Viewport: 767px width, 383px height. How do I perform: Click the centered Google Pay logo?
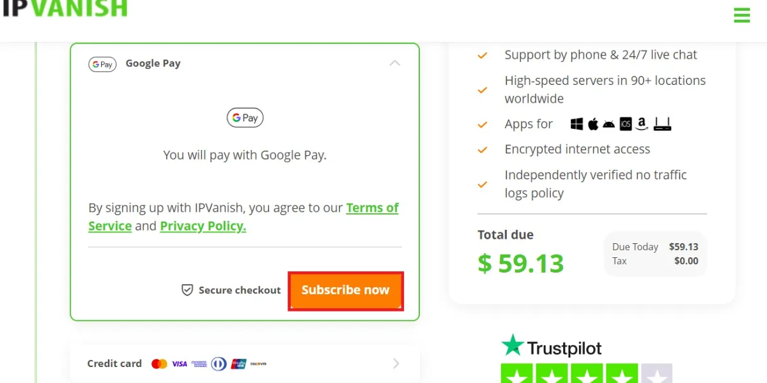245,117
